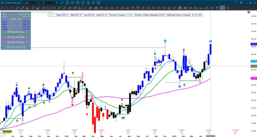Select the filled circle tool
The image size is (257, 137).
(96, 8)
